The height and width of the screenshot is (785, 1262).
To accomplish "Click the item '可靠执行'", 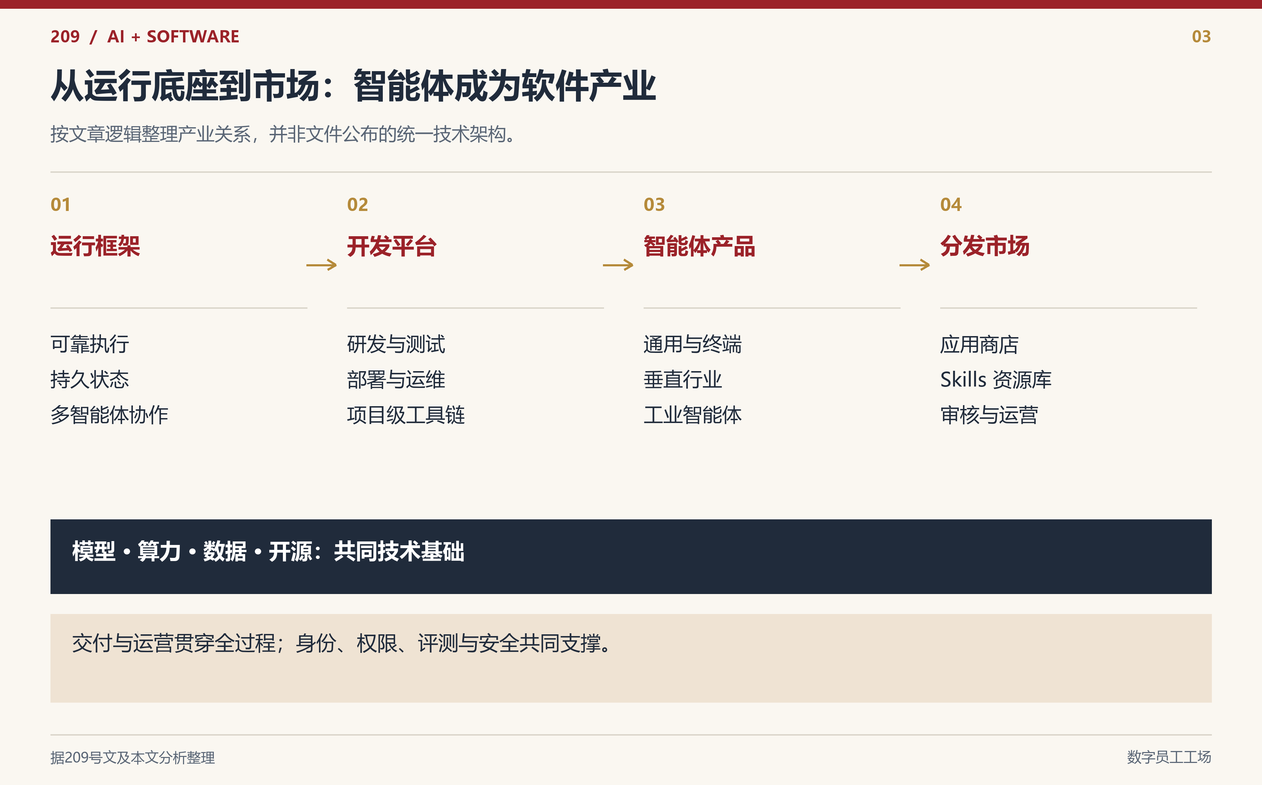I will pos(90,345).
